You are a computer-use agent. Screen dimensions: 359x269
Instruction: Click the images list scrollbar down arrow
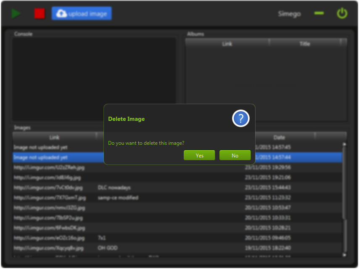[x=344, y=255]
